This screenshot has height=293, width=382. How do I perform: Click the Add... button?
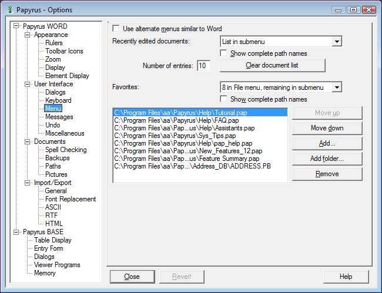[x=327, y=143]
